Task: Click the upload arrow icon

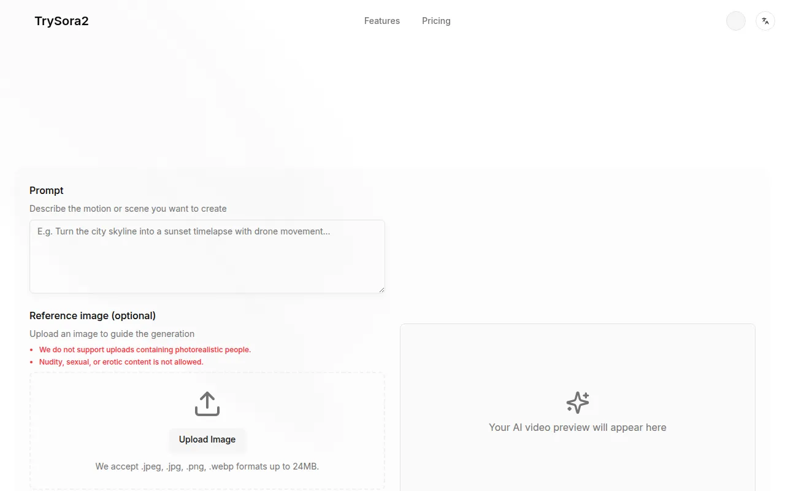Action: [x=207, y=404]
